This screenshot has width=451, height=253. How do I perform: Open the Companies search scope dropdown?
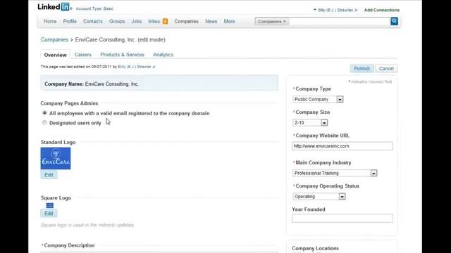pos(272,22)
